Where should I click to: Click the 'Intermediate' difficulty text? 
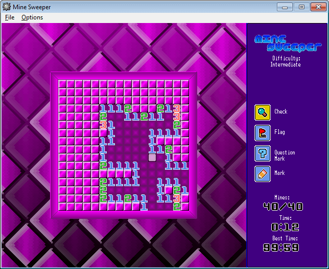point(286,64)
